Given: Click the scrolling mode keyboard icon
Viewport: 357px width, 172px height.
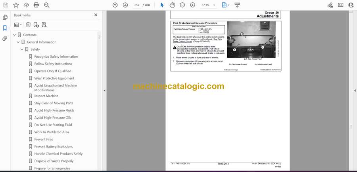Looking at the screenshot, I should click(237, 5).
